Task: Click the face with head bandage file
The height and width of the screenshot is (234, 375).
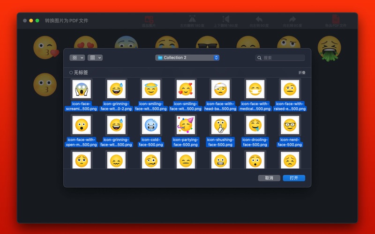Action: click(x=220, y=89)
